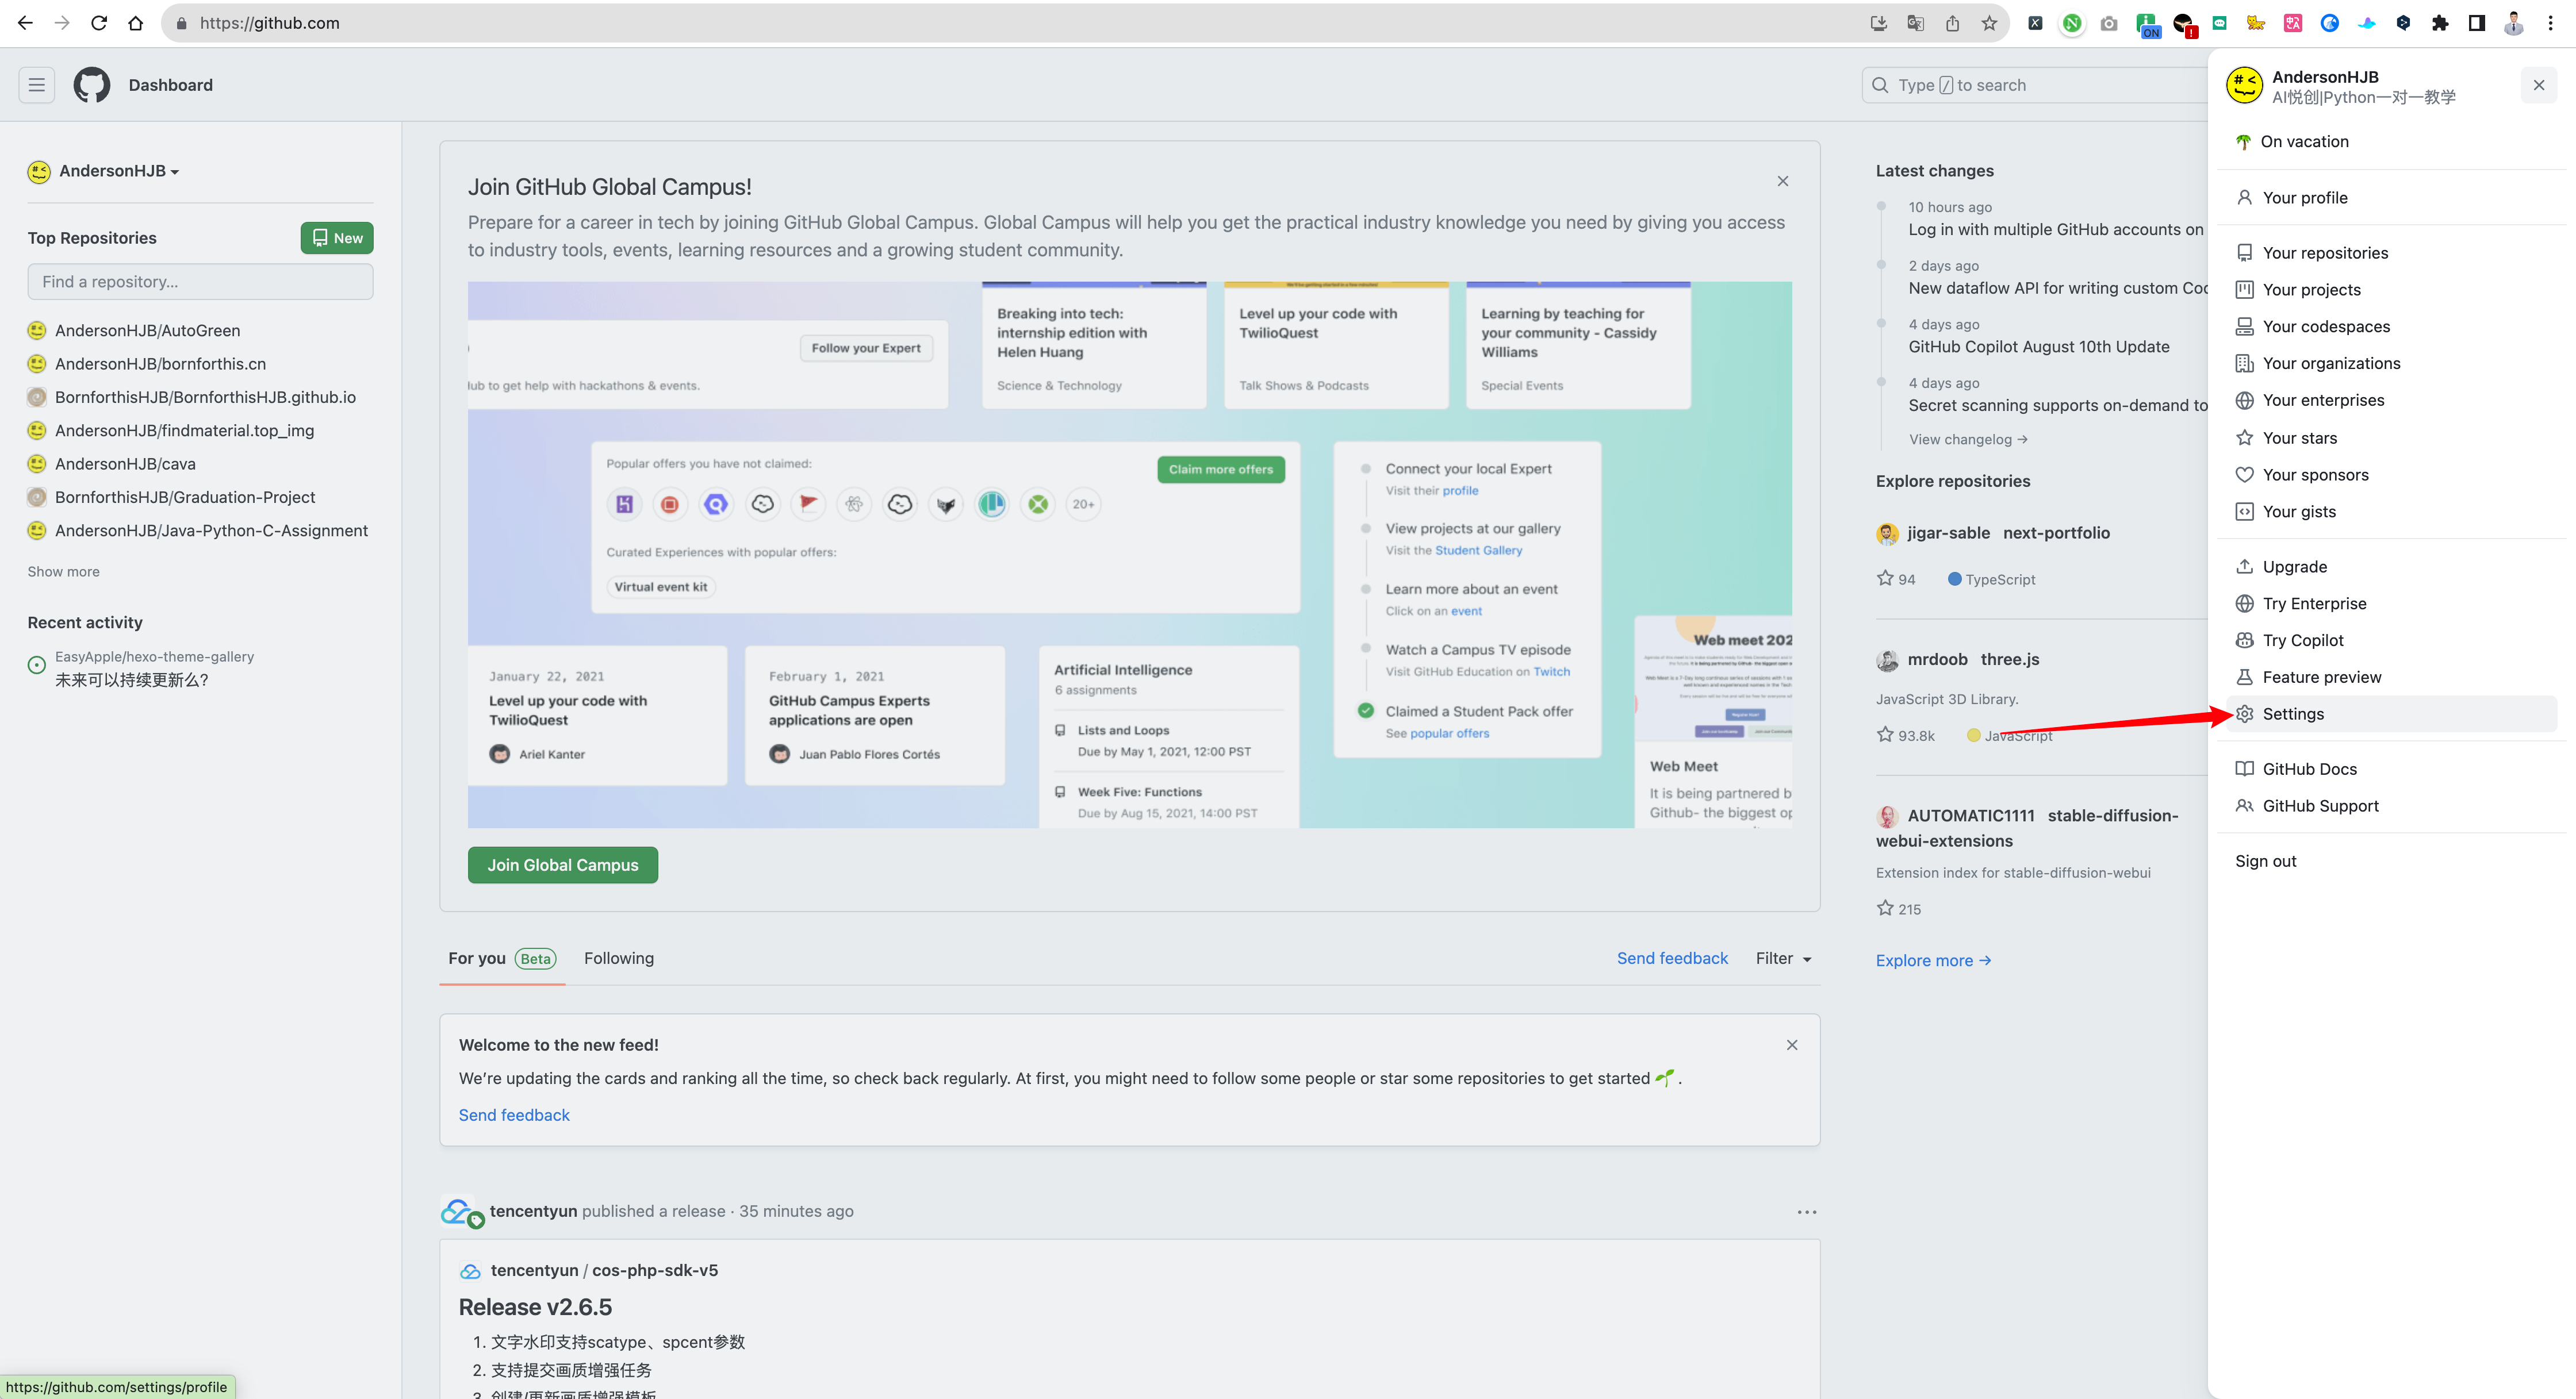
Task: Open Your codespaces
Action: point(2392,327)
